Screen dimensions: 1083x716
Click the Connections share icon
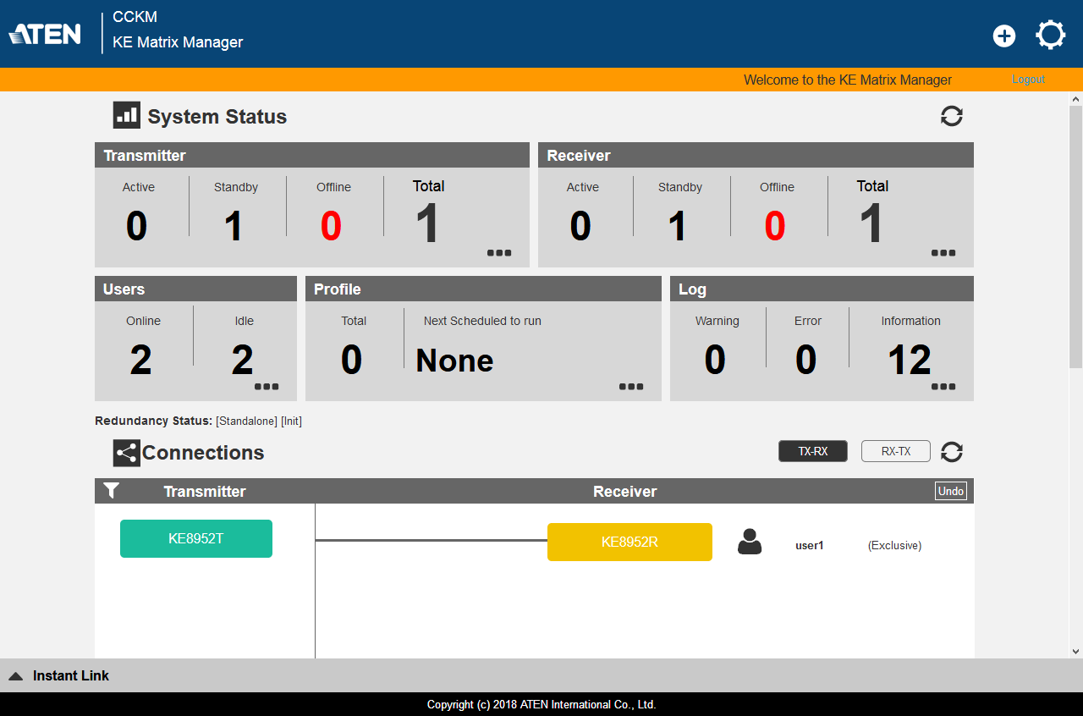pos(127,453)
